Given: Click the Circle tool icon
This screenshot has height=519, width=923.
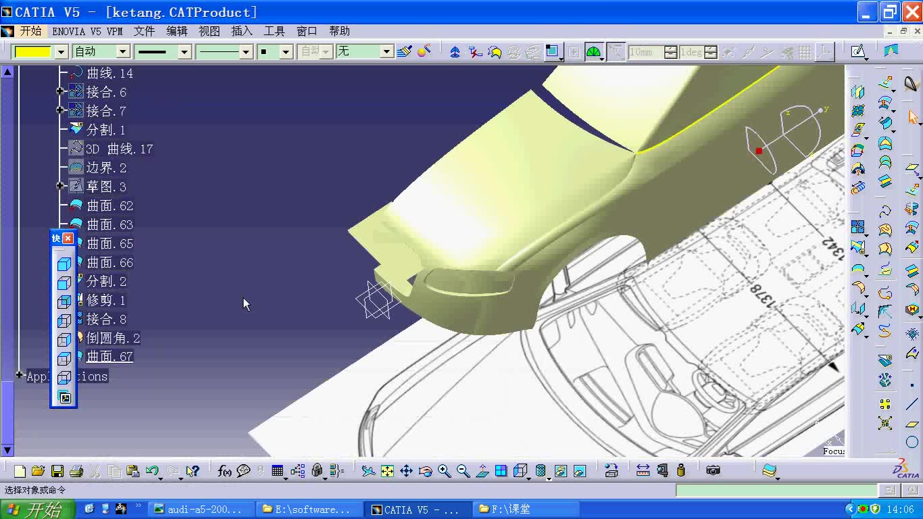Looking at the screenshot, I should (912, 443).
